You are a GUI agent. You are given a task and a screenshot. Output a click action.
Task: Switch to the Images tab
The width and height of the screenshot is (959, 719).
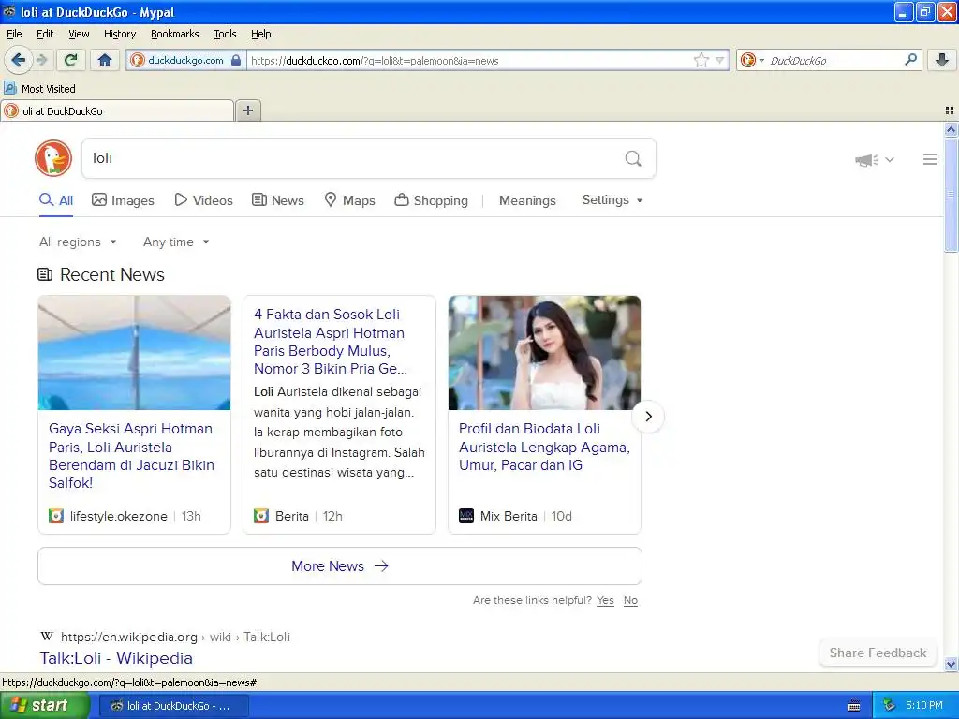click(123, 200)
